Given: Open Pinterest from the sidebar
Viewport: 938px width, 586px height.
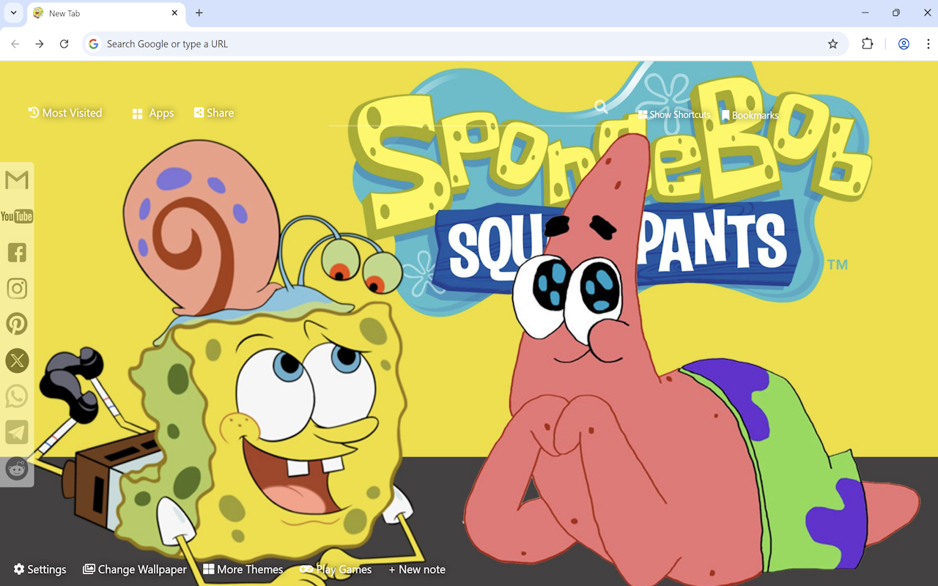Looking at the screenshot, I should (x=17, y=324).
